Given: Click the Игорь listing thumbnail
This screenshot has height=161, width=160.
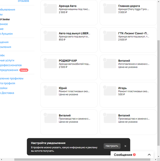Looking at the screenshot, I should pyautogui.click(x=110, y=91).
